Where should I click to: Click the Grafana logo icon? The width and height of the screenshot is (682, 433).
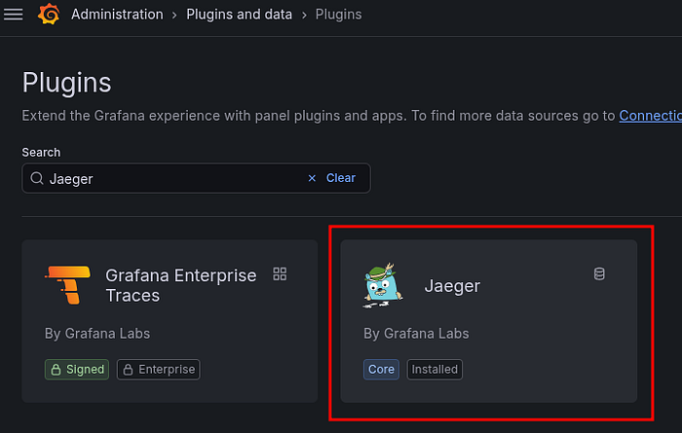49,15
